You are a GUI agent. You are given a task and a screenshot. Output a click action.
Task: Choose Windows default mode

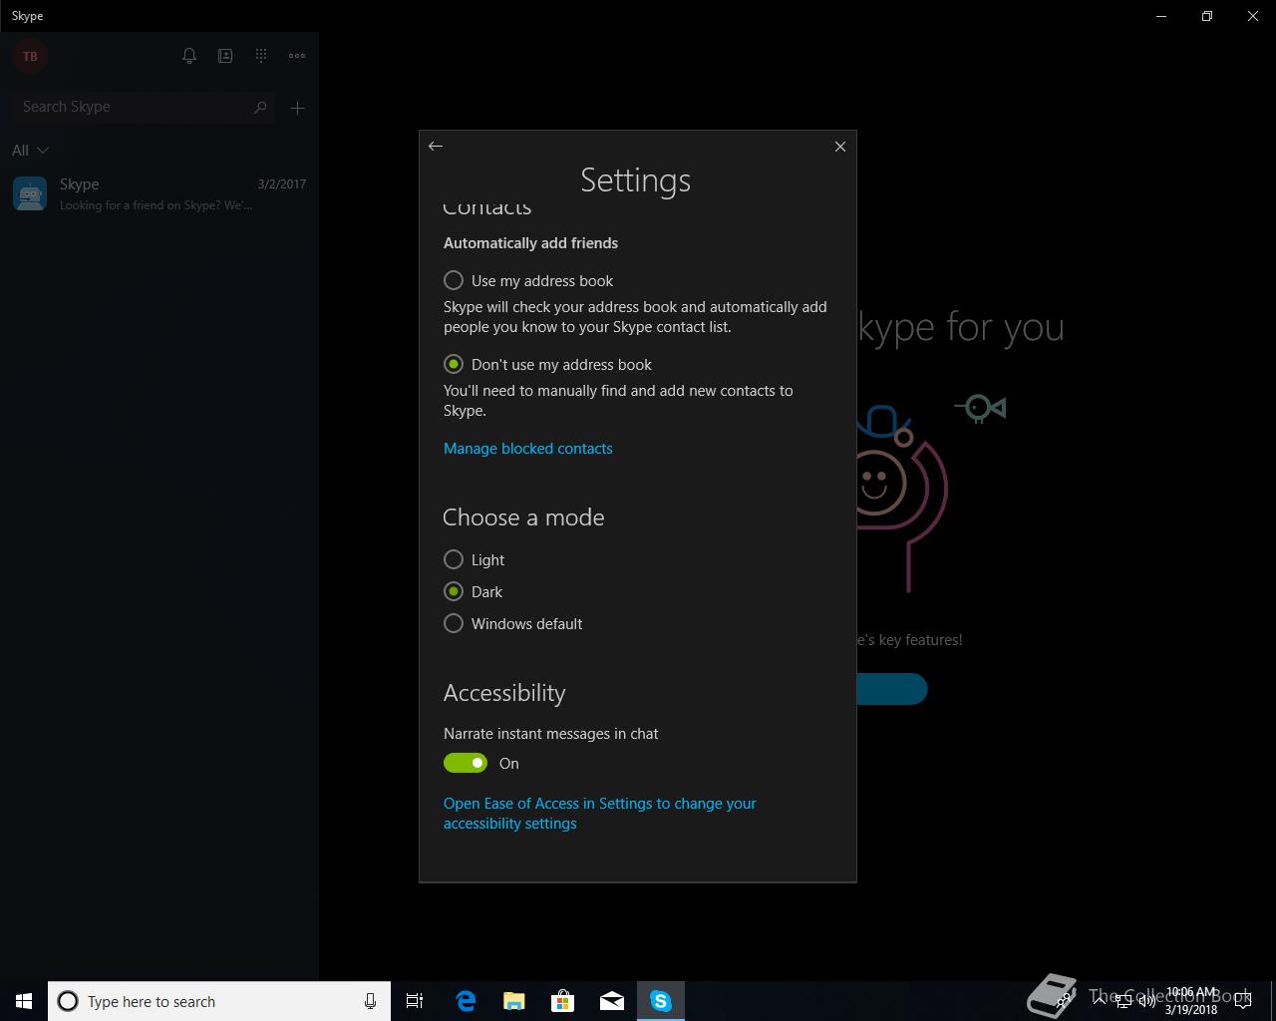513,623
